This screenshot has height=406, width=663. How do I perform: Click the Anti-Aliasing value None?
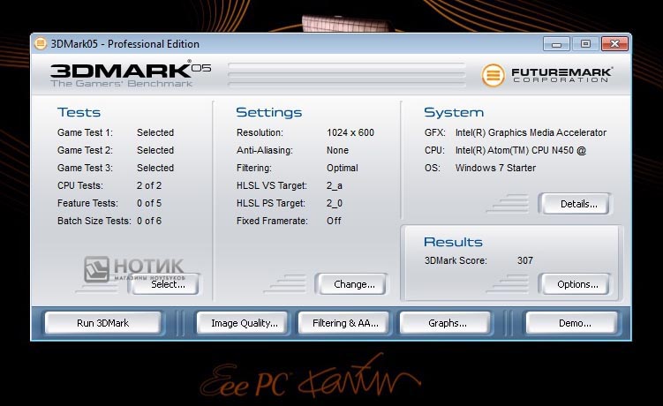337,151
